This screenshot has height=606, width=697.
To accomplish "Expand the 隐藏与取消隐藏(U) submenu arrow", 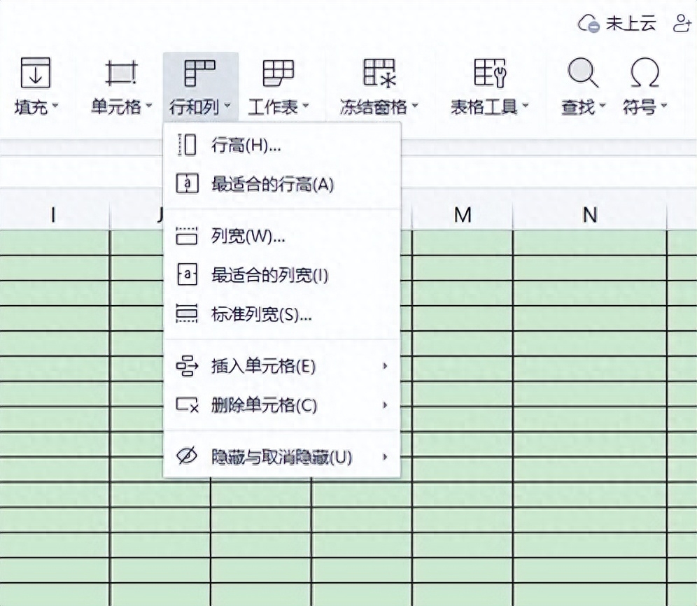I will click(x=385, y=457).
